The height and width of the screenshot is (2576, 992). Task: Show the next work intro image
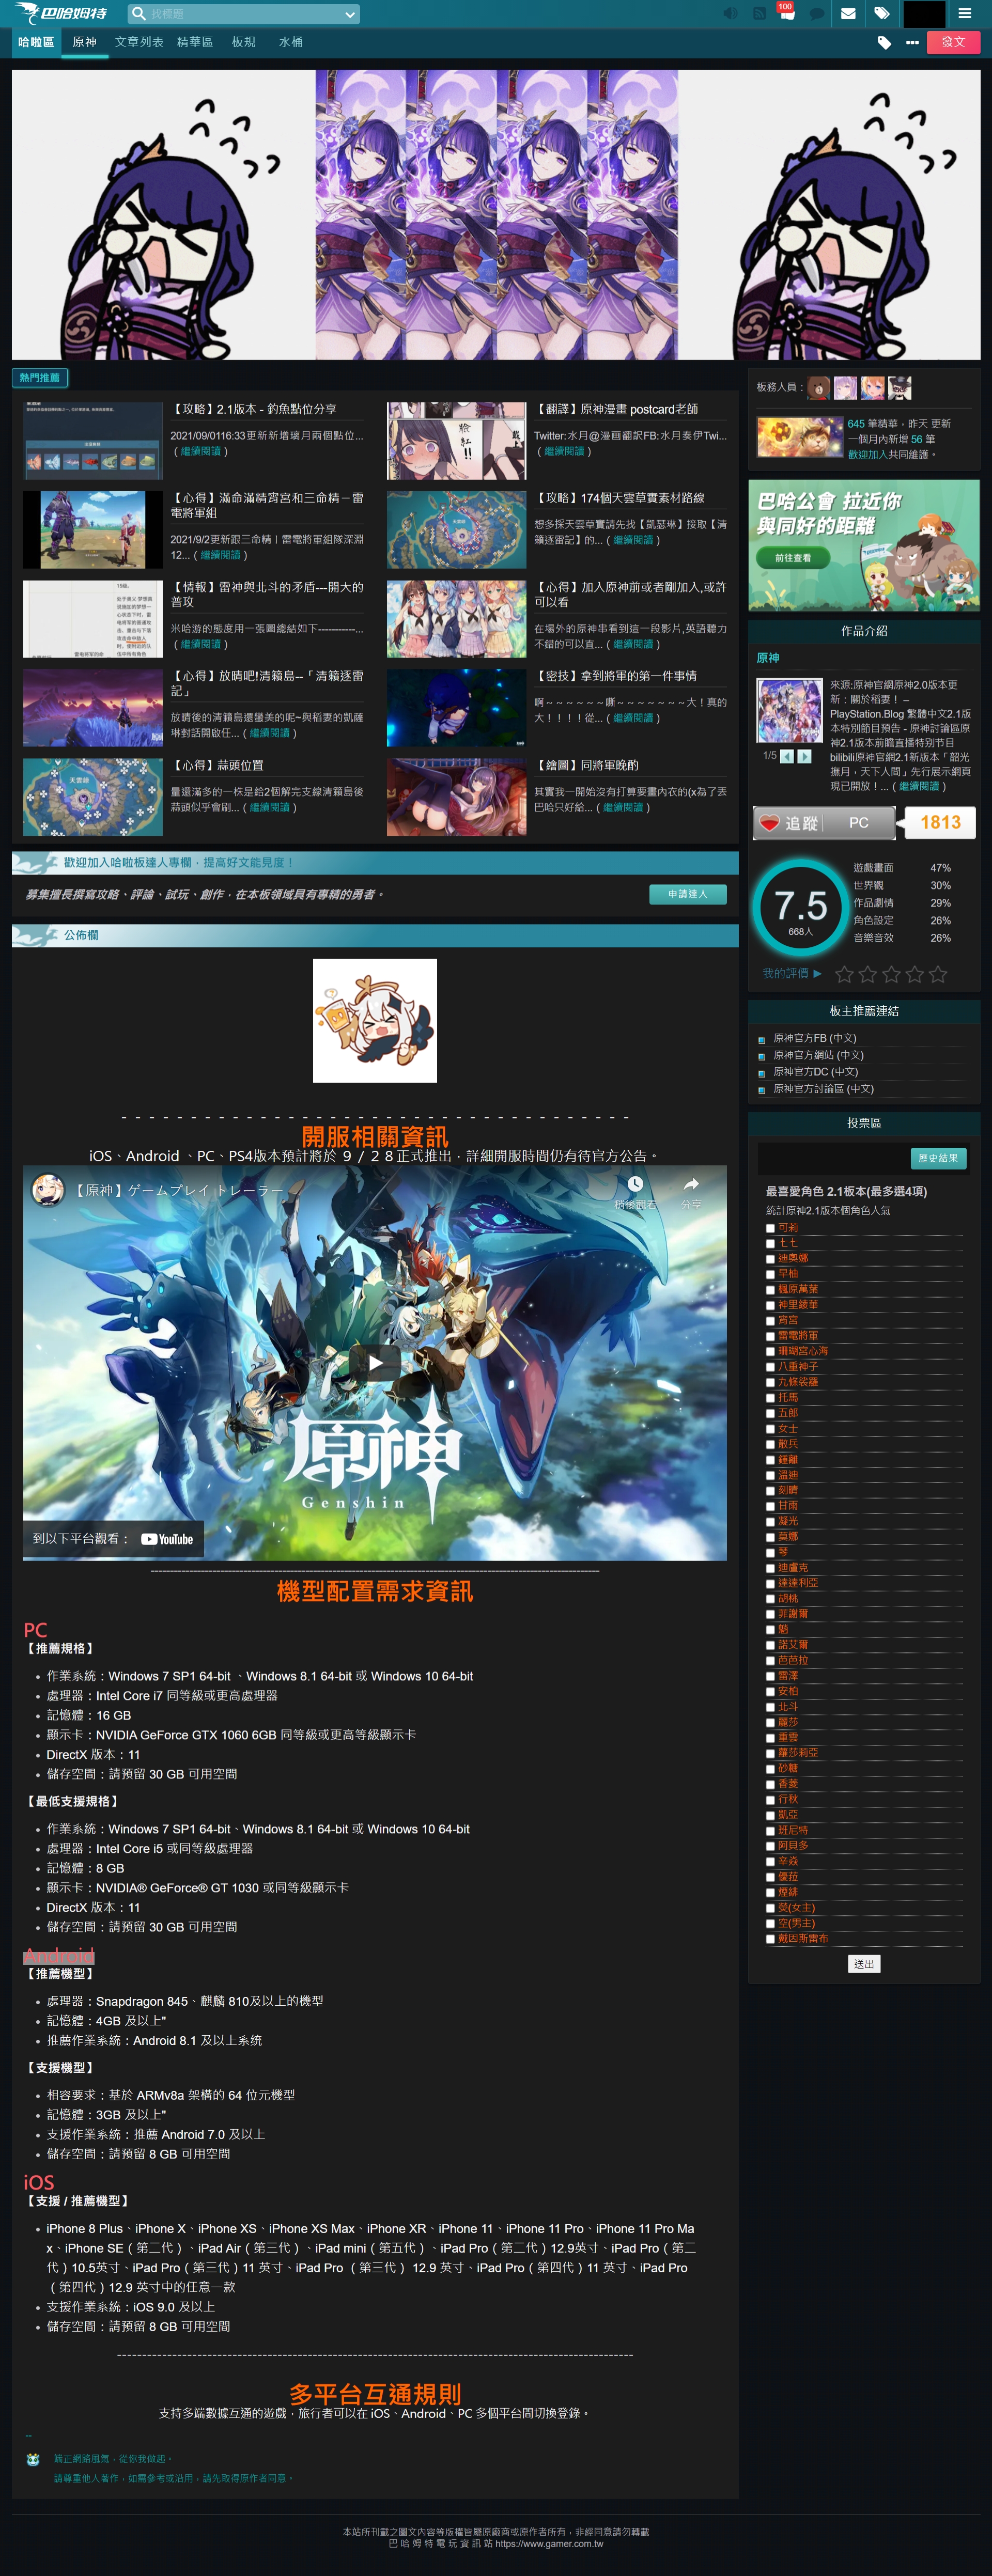click(x=804, y=756)
